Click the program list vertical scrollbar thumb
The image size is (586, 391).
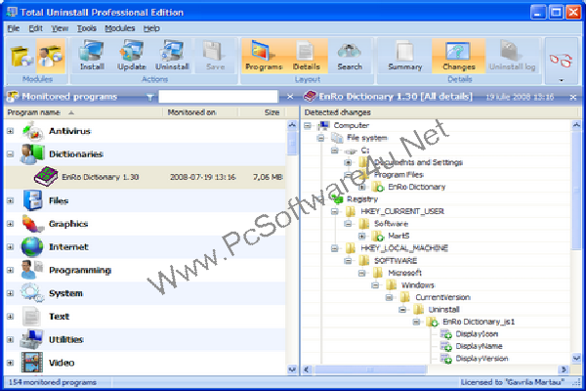point(292,144)
